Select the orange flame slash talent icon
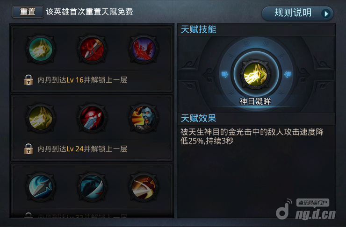 click(x=144, y=187)
